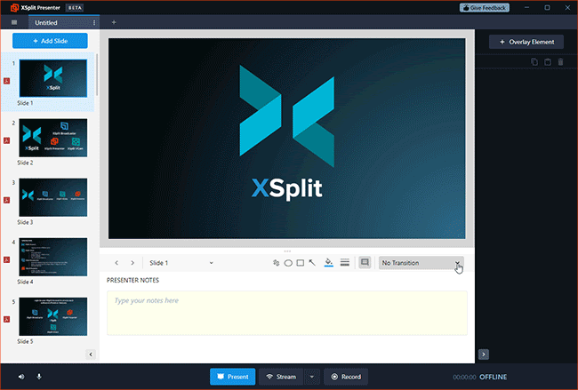Image resolution: width=578 pixels, height=390 pixels.
Task: Click the Stream button
Action: (281, 377)
